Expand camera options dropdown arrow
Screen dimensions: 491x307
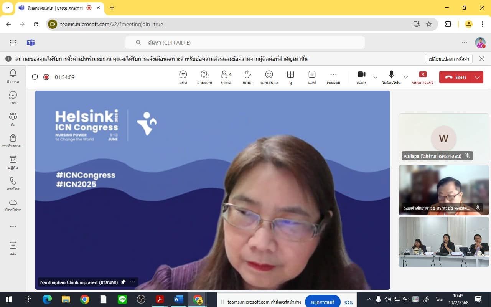[376, 77]
